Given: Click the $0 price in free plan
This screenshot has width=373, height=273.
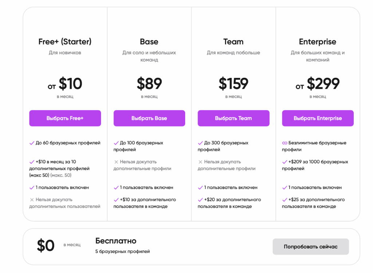Looking at the screenshot, I should click(46, 246).
